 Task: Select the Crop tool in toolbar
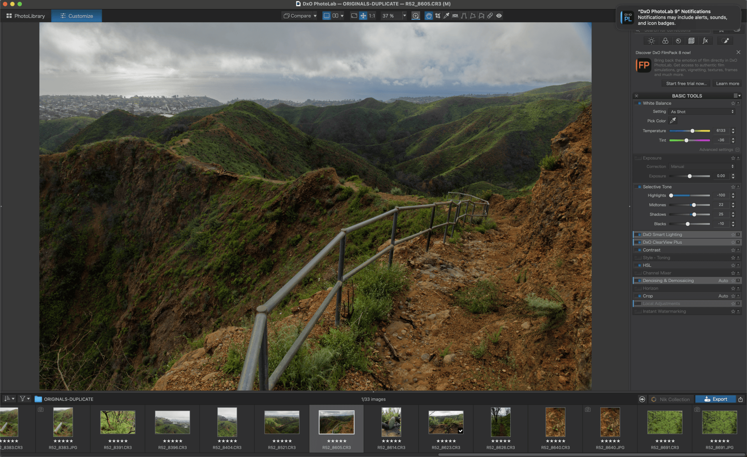[x=438, y=16]
